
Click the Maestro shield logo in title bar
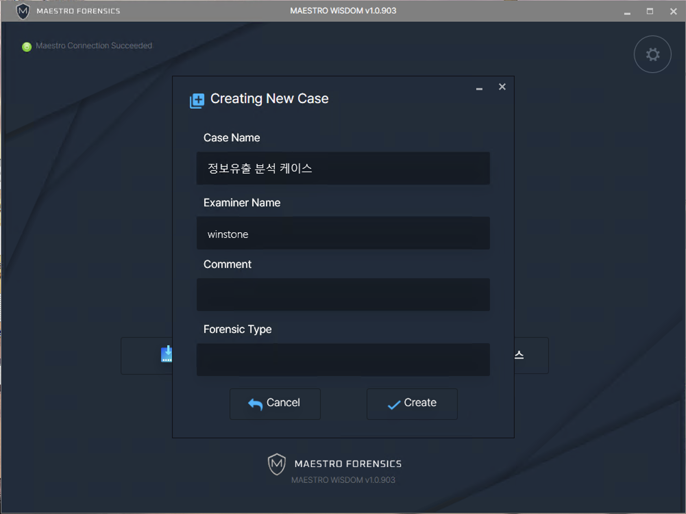tap(23, 11)
